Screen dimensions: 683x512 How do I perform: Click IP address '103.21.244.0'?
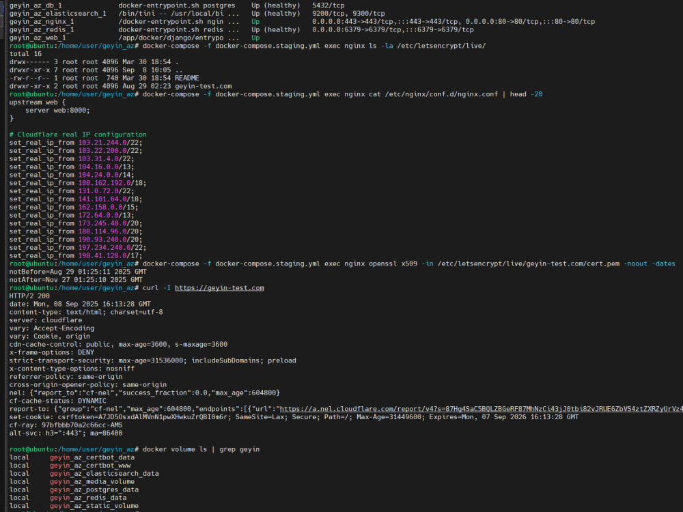point(102,143)
